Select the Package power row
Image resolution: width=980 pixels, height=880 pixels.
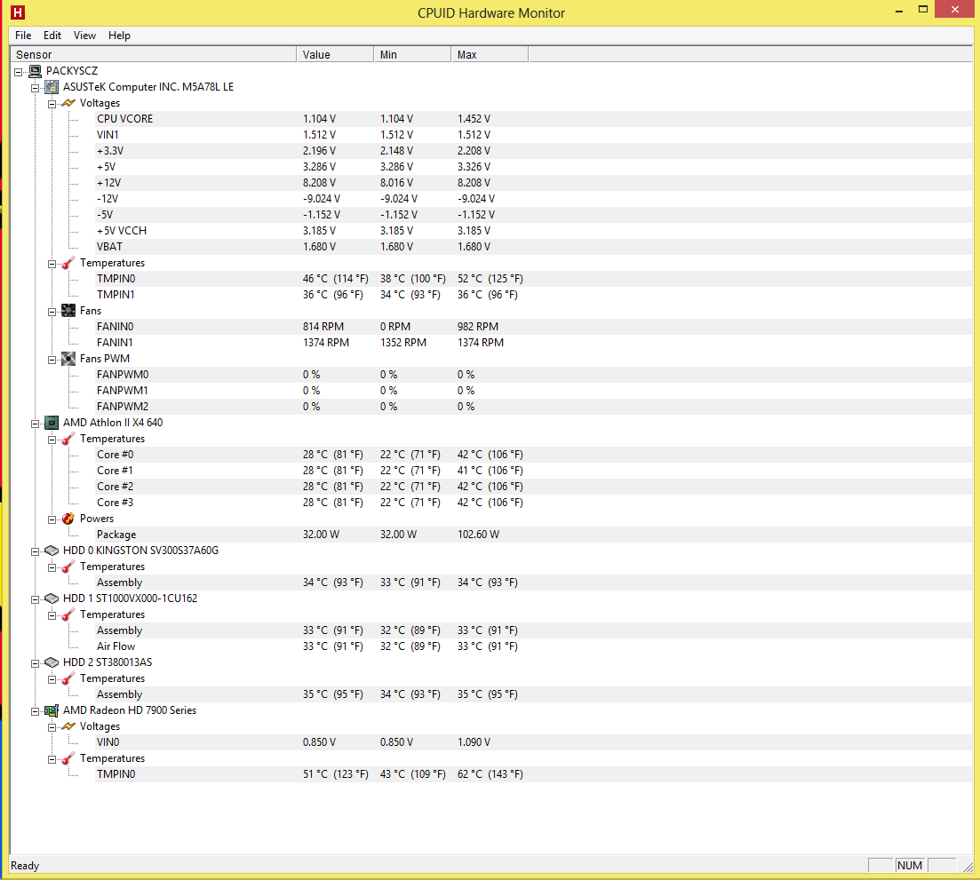pyautogui.click(x=116, y=535)
